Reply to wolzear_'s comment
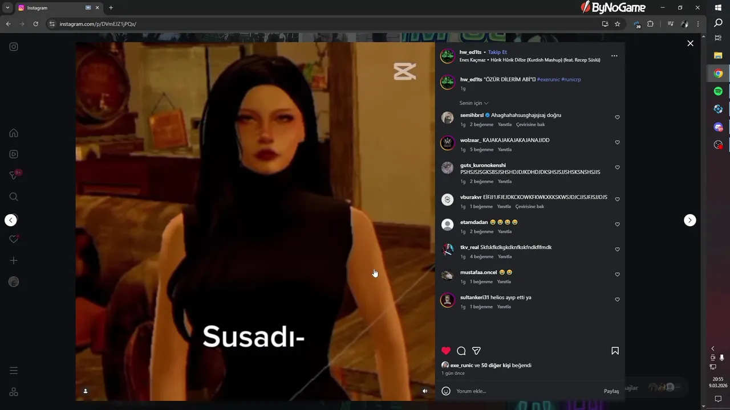730x410 pixels. coord(505,150)
